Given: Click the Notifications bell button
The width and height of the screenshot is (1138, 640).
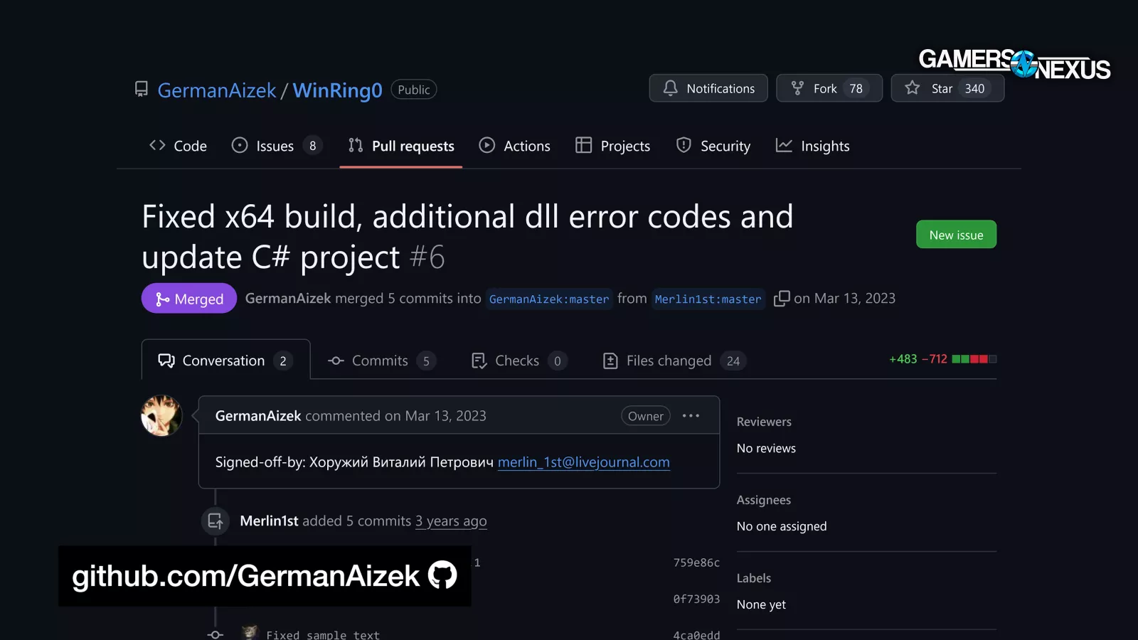Looking at the screenshot, I should tap(708, 88).
